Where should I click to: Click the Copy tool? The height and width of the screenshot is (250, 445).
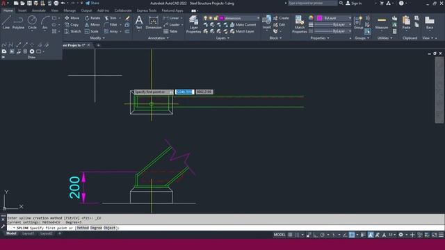point(72,25)
